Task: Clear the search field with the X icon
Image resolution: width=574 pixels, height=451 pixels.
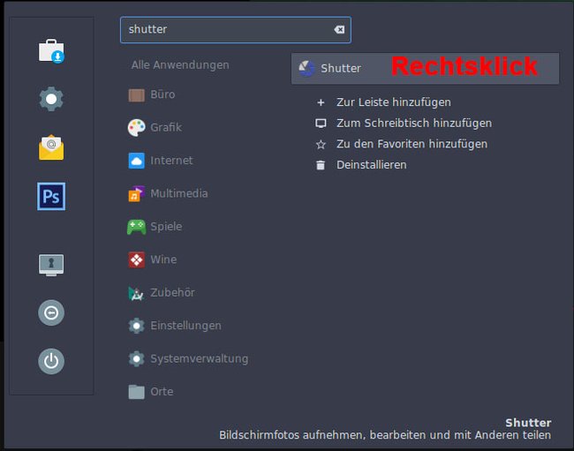Action: point(339,30)
